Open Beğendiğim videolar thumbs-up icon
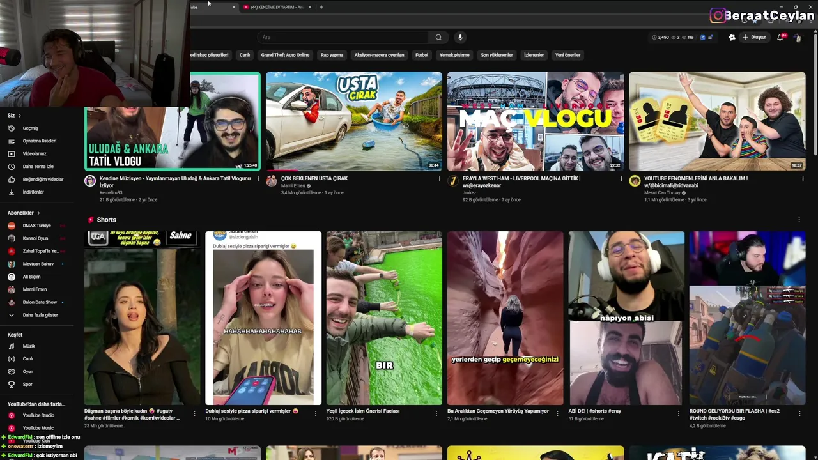This screenshot has height=460, width=818. (x=11, y=179)
